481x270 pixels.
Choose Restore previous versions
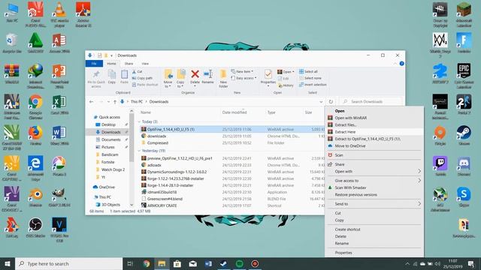(374, 195)
